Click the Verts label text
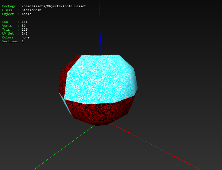Viewport: 222px width, 170px height. 7,26
